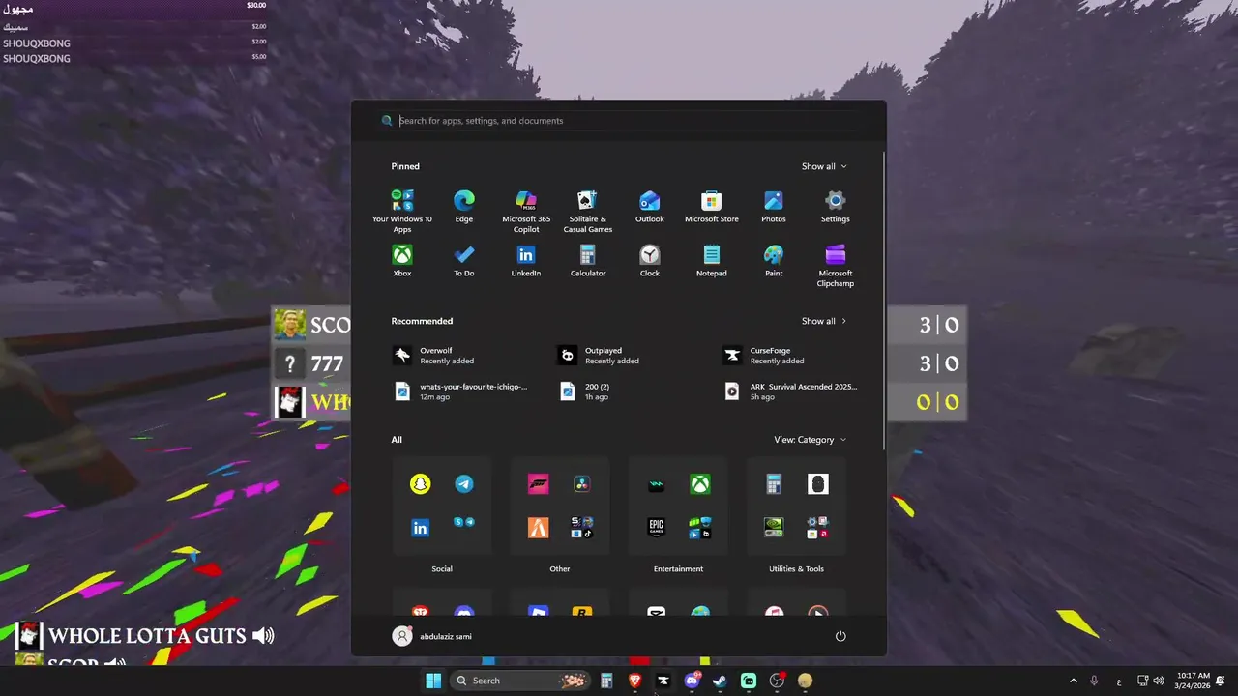
Task: Open the clock showing 10:17 AM
Action: point(1194,681)
